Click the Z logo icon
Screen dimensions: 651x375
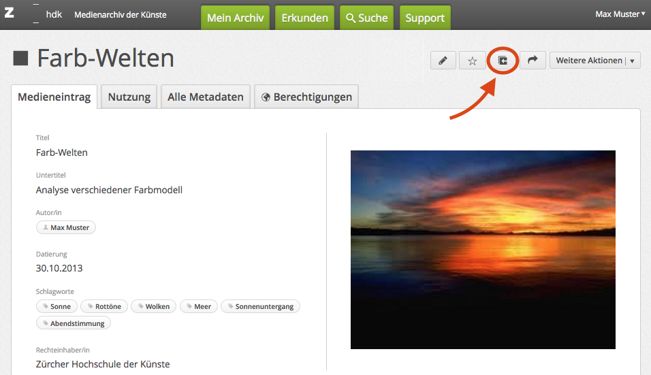pos(9,14)
